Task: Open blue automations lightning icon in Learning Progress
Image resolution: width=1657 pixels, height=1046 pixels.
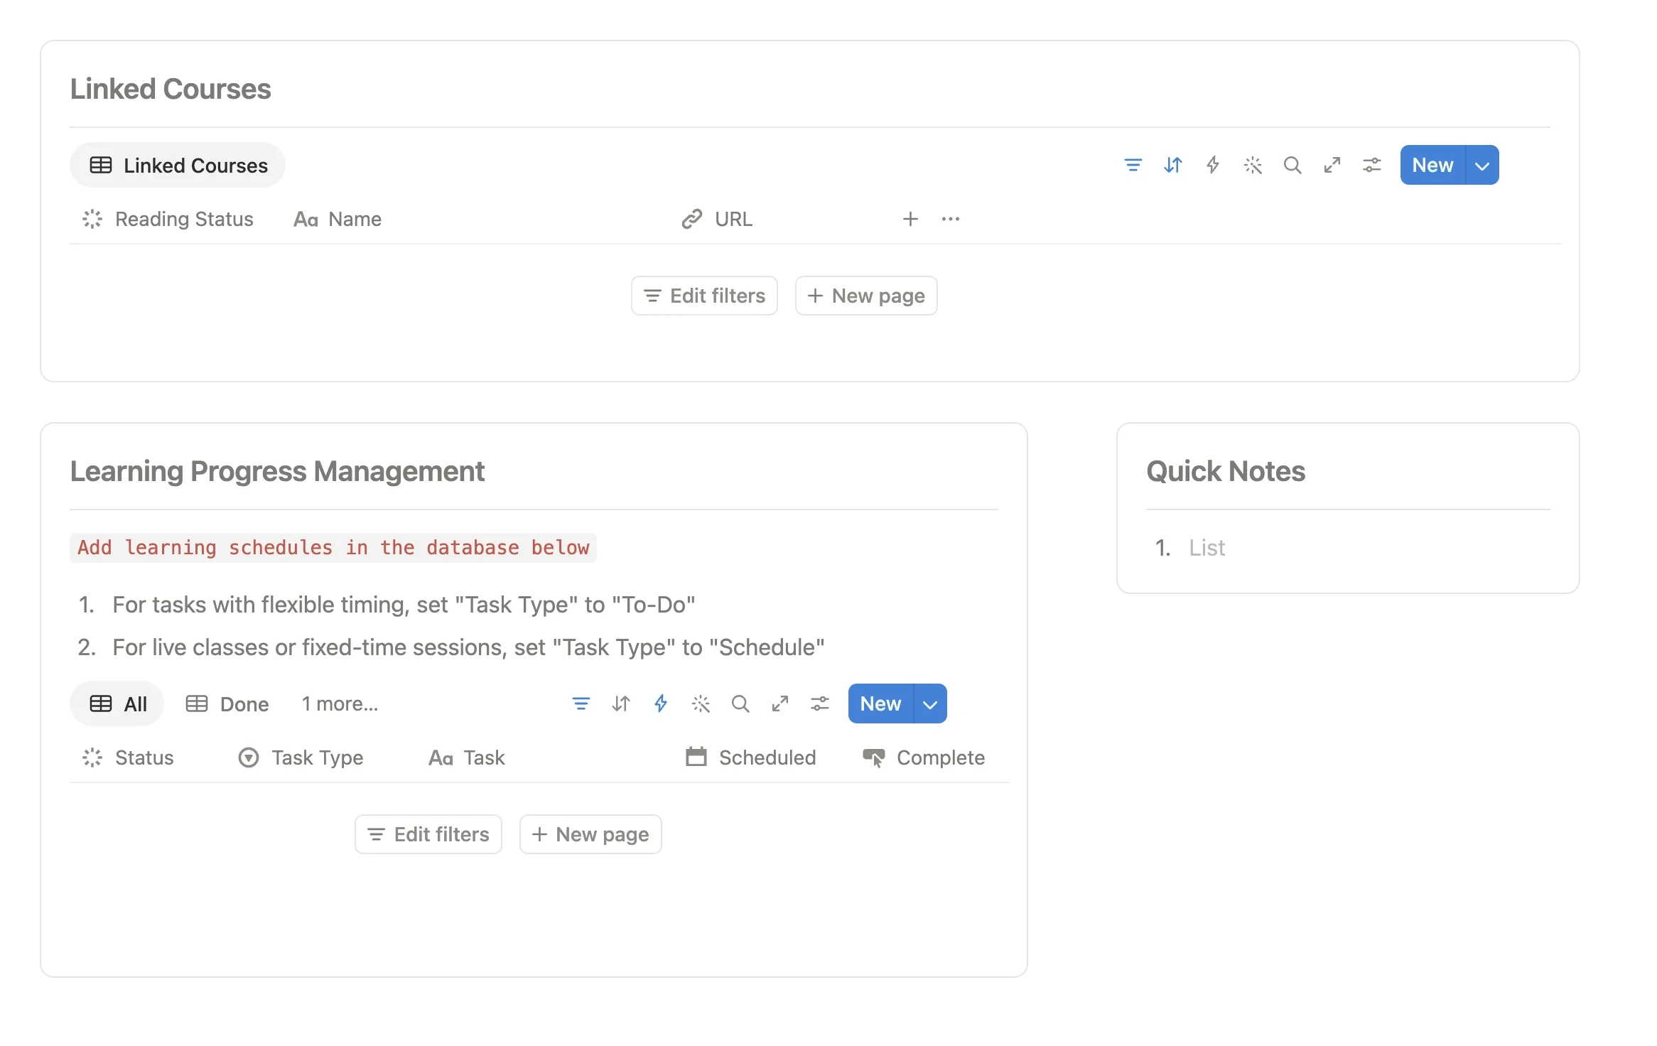Action: 661,703
